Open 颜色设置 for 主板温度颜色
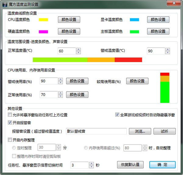Screen dimensions: 183x175 (158, 31)
